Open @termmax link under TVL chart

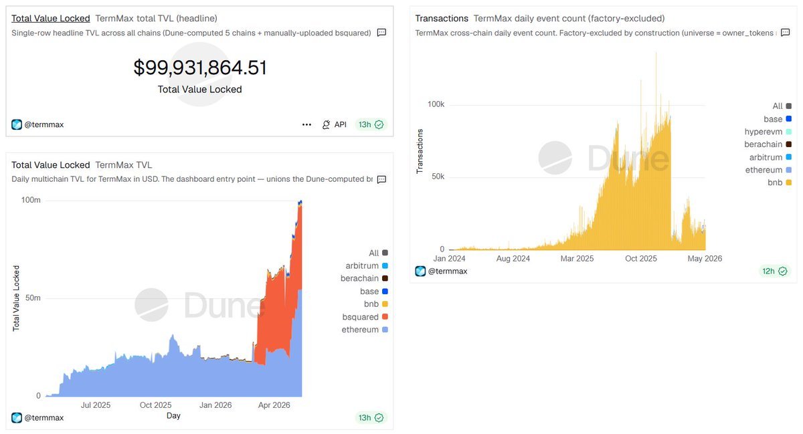tap(44, 418)
